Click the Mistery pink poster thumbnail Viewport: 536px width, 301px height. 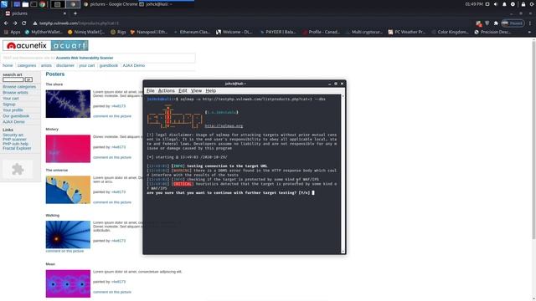pyautogui.click(x=68, y=149)
